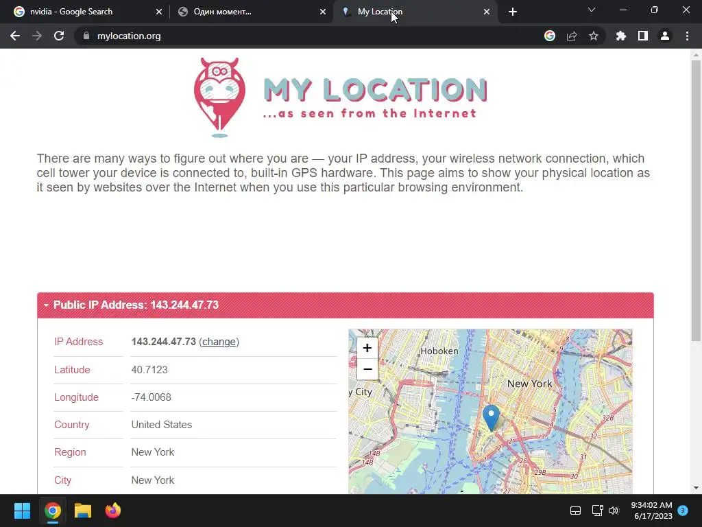702x527 pixels.
Task: Close the My Location tab
Action: [487, 12]
